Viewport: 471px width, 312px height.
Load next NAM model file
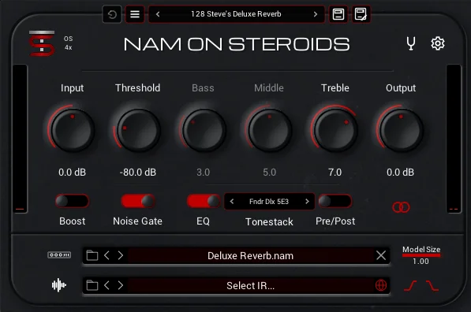click(121, 255)
